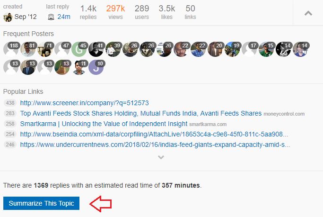The height and width of the screenshot is (217, 323).
Task: Open the Top Avanti Feeds Stock Shares link
Action: click(141, 113)
